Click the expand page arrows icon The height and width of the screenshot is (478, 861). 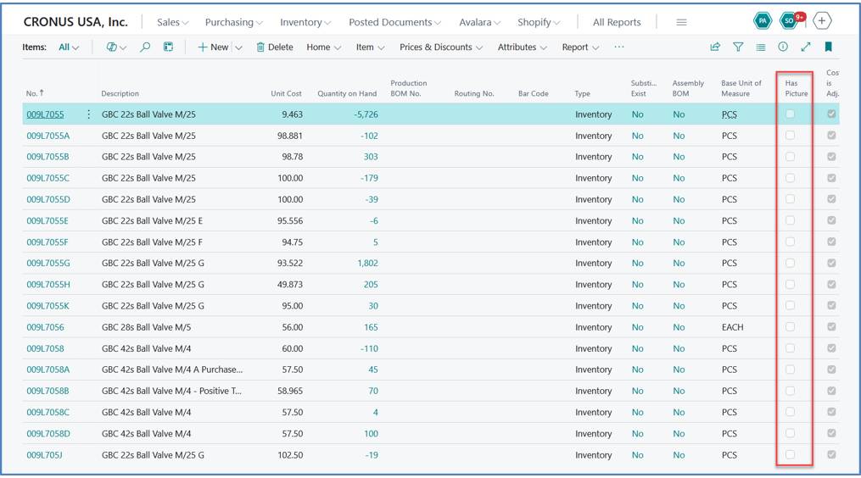pyautogui.click(x=806, y=47)
